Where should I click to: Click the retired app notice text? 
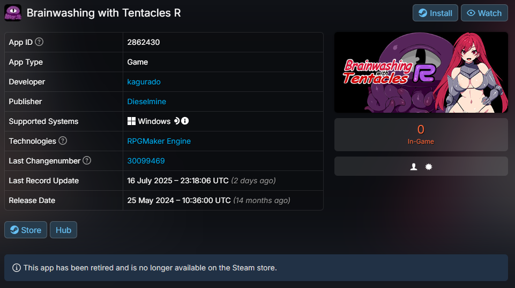click(150, 268)
